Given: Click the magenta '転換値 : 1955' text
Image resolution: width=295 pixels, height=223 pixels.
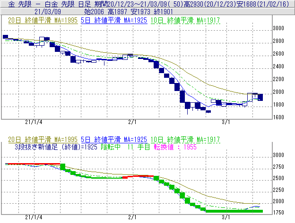Looking at the screenshot, I should tap(175, 147).
